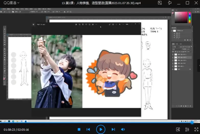
Task: Switch player to mini mode icon
Action: 160,3
